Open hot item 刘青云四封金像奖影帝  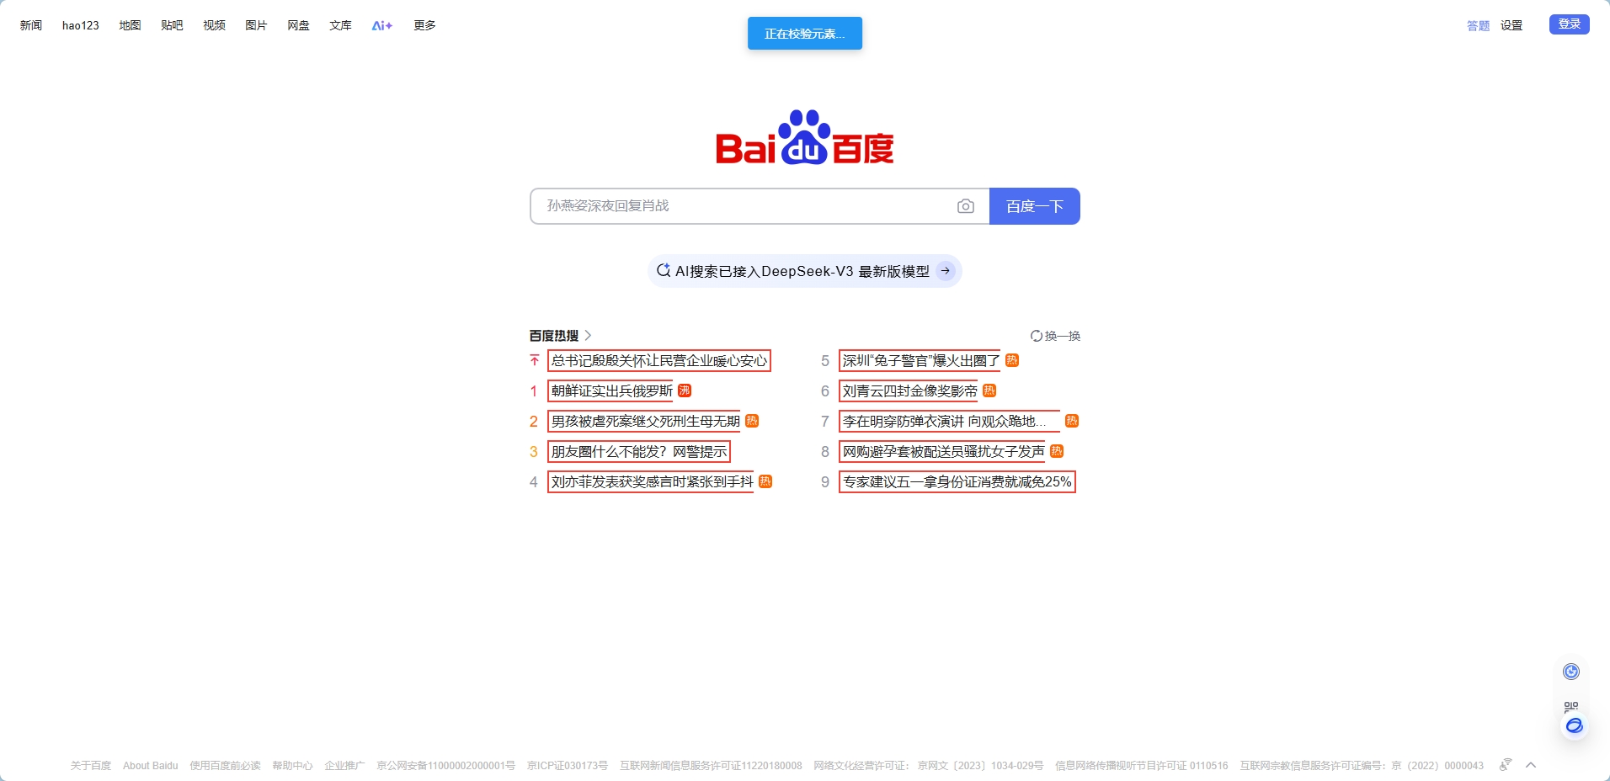[910, 390]
